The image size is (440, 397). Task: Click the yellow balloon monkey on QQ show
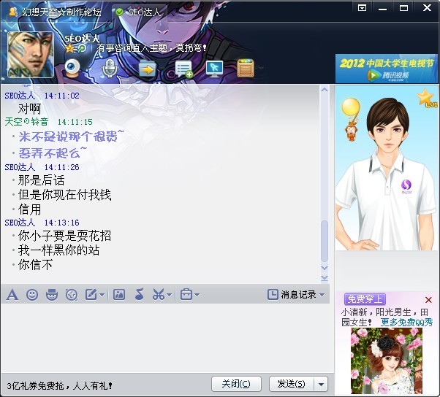pos(351,119)
